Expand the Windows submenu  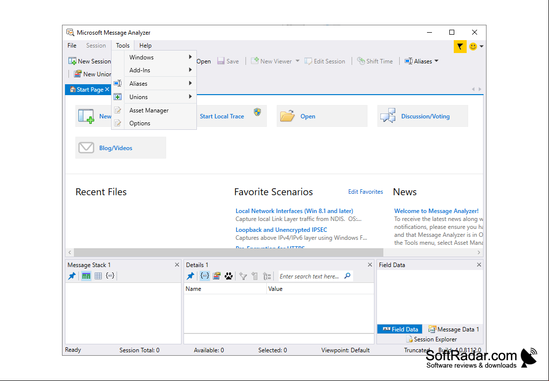[160, 57]
